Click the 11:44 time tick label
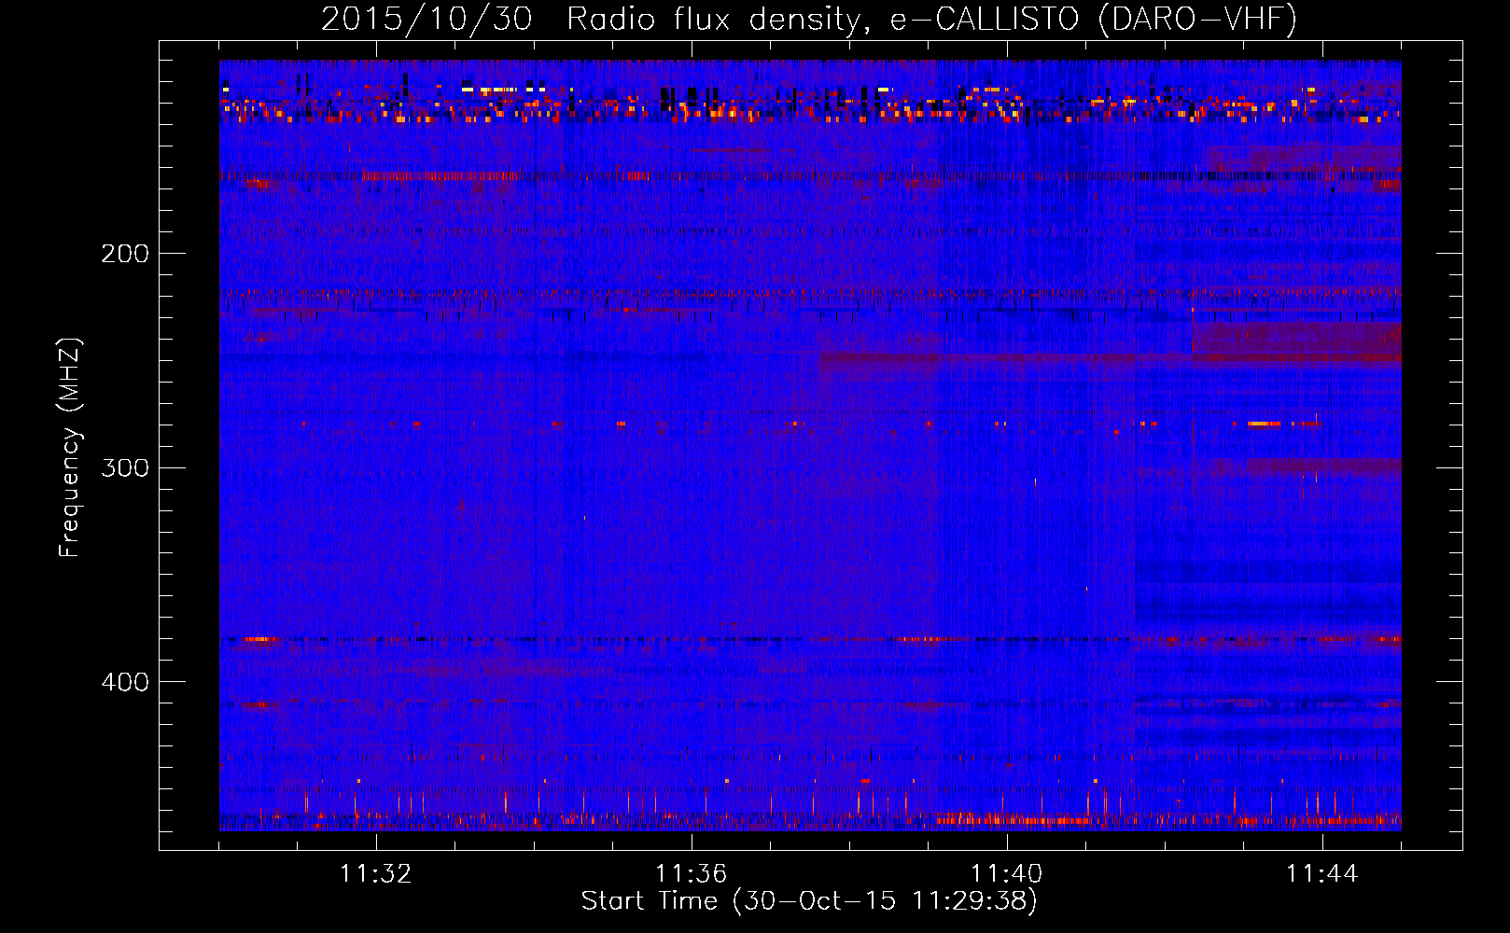This screenshot has height=933, width=1510. tap(1322, 874)
